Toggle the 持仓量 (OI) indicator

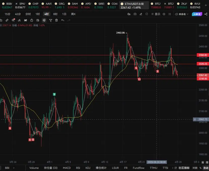pos(51,168)
